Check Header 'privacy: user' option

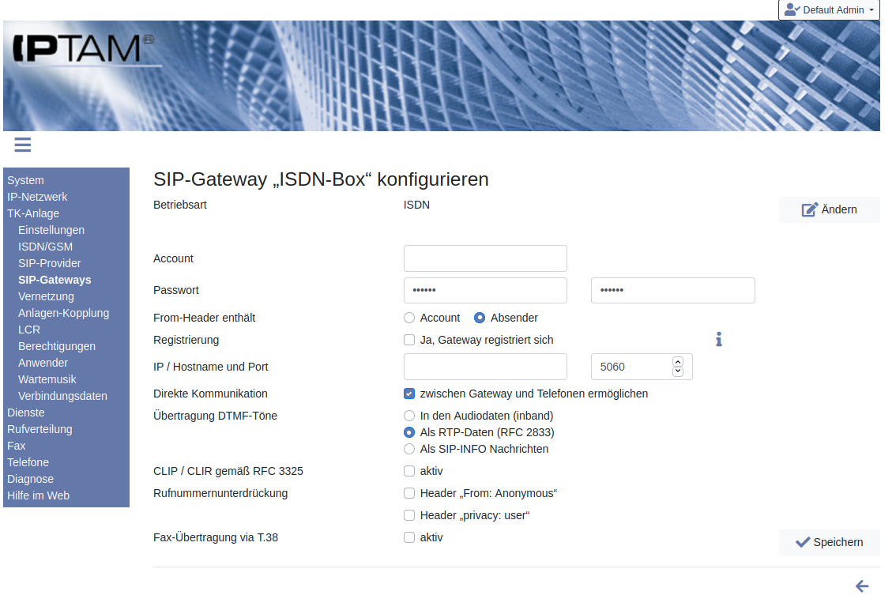pos(409,515)
